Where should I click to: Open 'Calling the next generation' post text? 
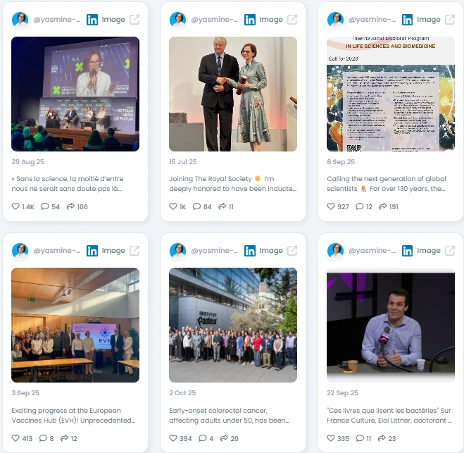click(387, 184)
